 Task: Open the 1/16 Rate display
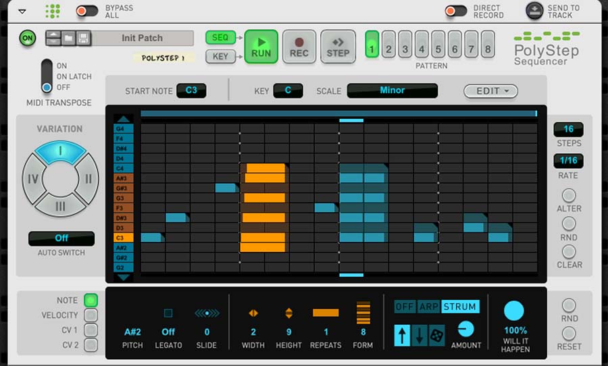(568, 161)
